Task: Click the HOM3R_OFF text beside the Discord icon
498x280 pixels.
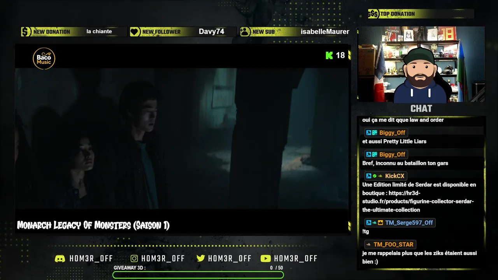Action: [x=91, y=259]
